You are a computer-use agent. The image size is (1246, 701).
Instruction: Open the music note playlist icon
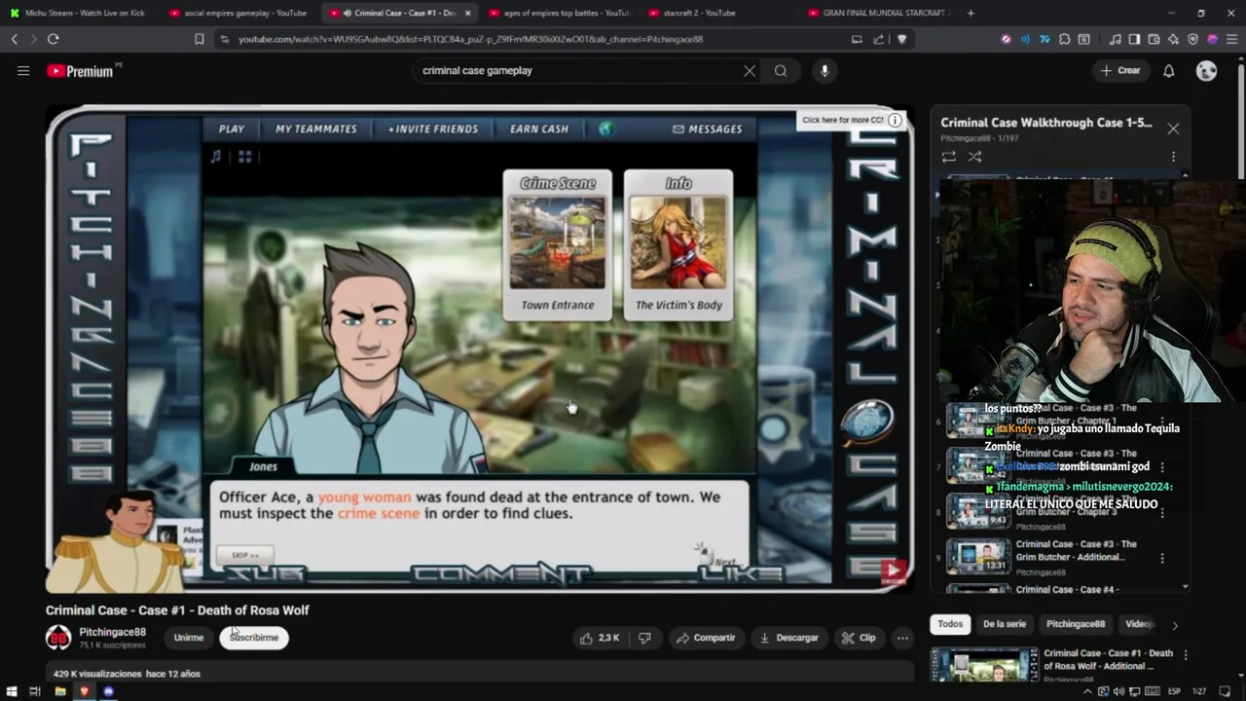coord(1115,39)
